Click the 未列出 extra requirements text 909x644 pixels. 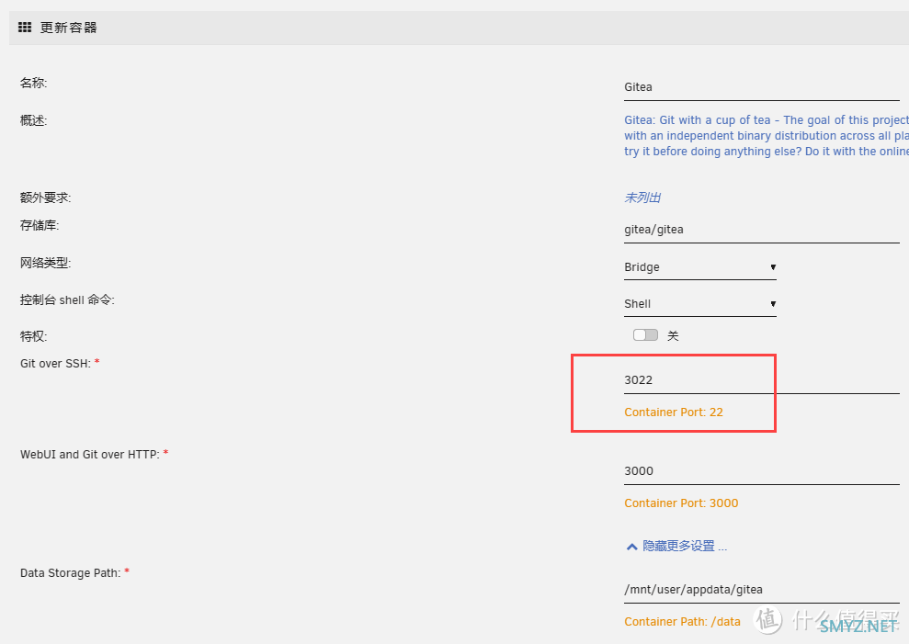coord(642,198)
